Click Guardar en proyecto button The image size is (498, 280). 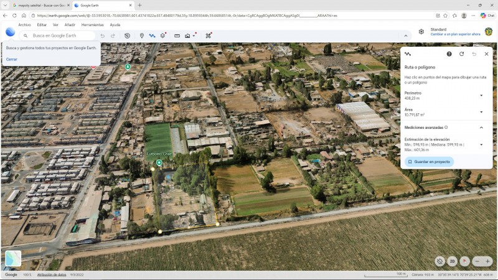pyautogui.click(x=429, y=162)
